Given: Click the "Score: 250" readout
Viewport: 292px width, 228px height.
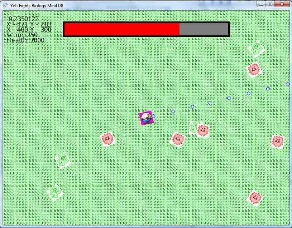Looking at the screenshot, I should click(22, 35).
